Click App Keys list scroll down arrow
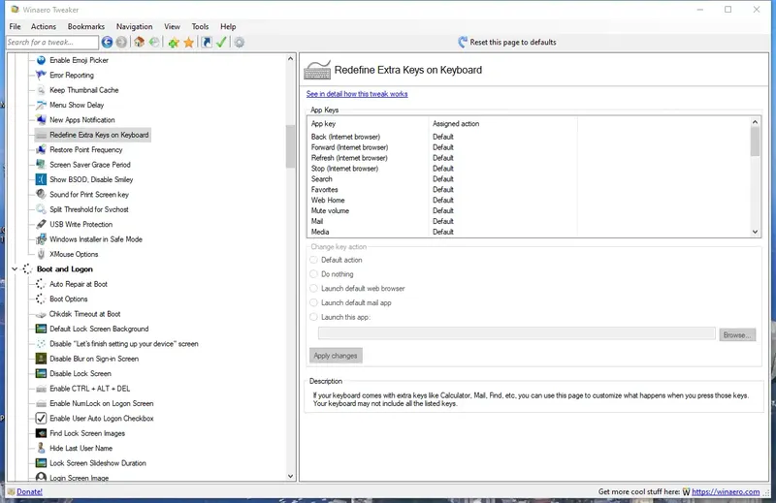 click(755, 232)
